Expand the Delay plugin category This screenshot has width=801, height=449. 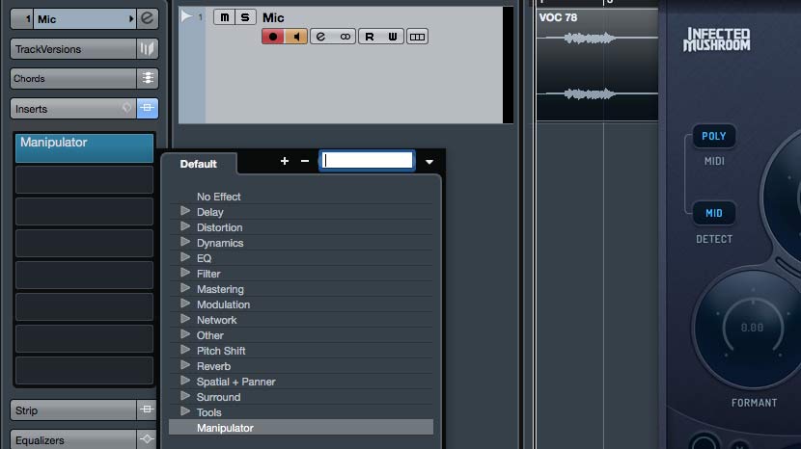pos(185,212)
